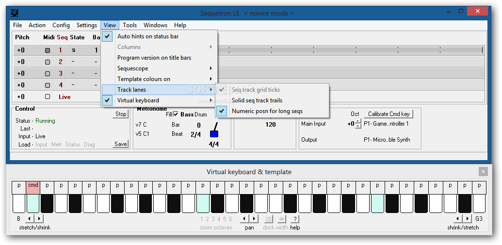
Task: Expand the Sequescope submenu
Action: click(159, 68)
